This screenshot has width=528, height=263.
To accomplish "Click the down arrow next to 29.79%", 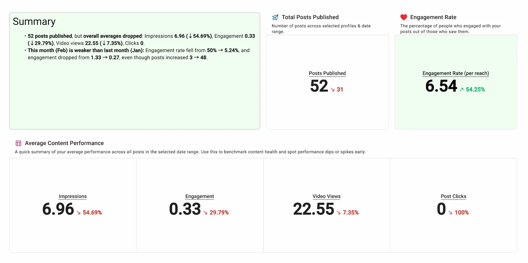I will pyautogui.click(x=205, y=213).
